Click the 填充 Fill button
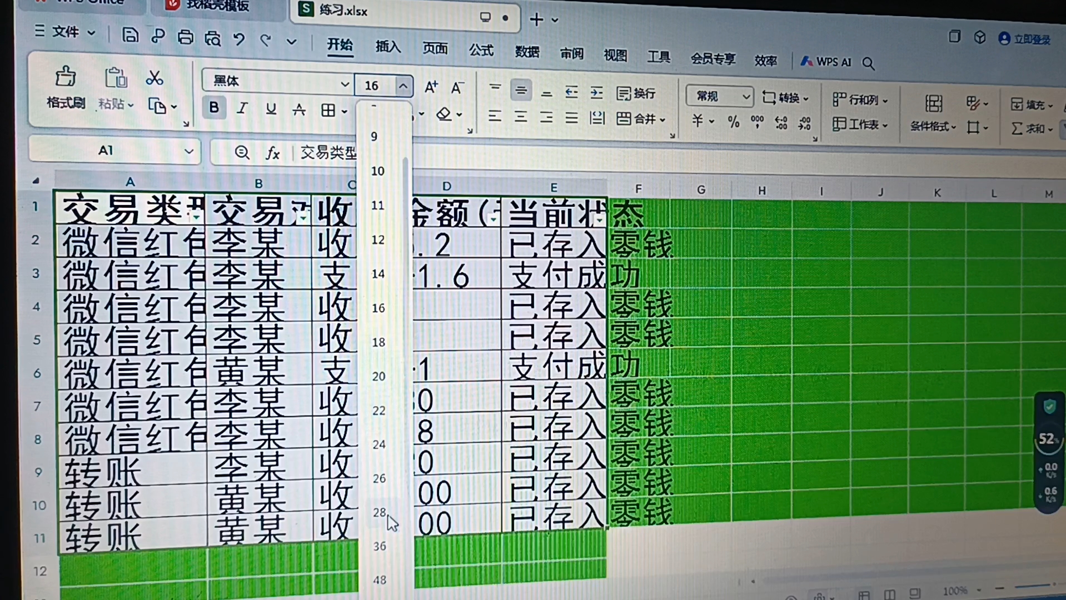1066x600 pixels. (x=1031, y=104)
